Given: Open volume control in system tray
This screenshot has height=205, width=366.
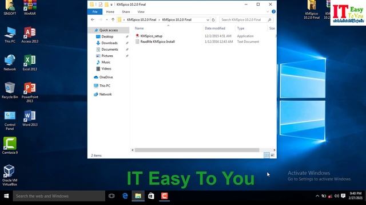Looking at the screenshot, I should pyautogui.click(x=337, y=196).
